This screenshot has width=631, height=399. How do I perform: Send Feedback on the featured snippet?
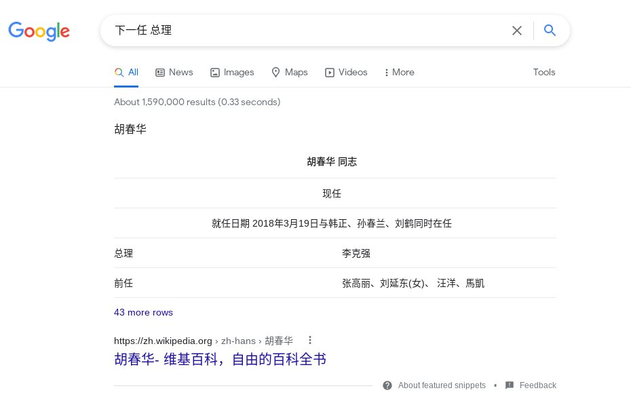coord(538,385)
